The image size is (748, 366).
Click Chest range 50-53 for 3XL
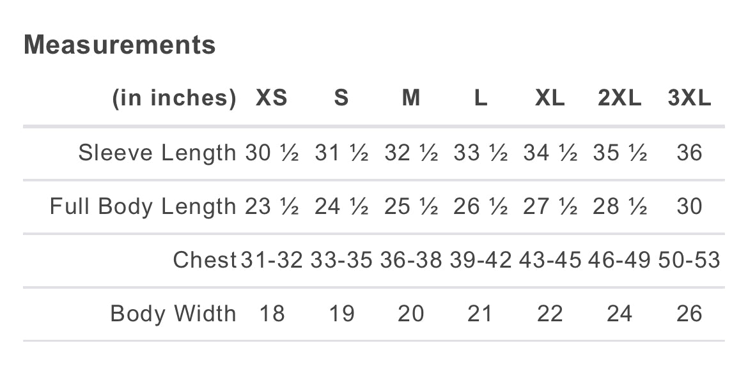689,261
